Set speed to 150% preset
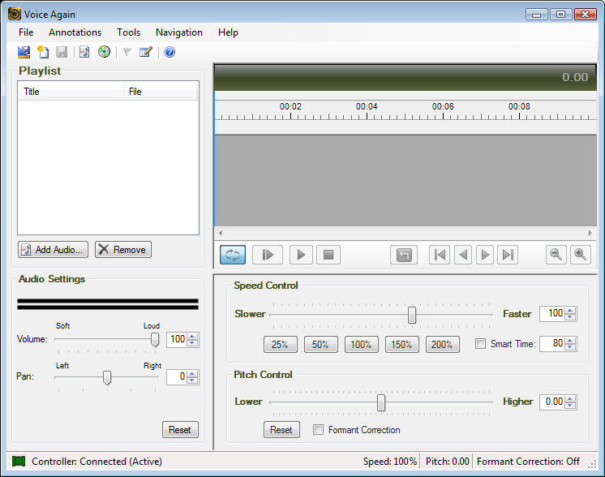Image resolution: width=605 pixels, height=477 pixels. click(x=401, y=345)
